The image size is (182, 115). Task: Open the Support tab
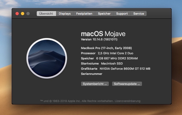pyautogui.click(x=122, y=14)
